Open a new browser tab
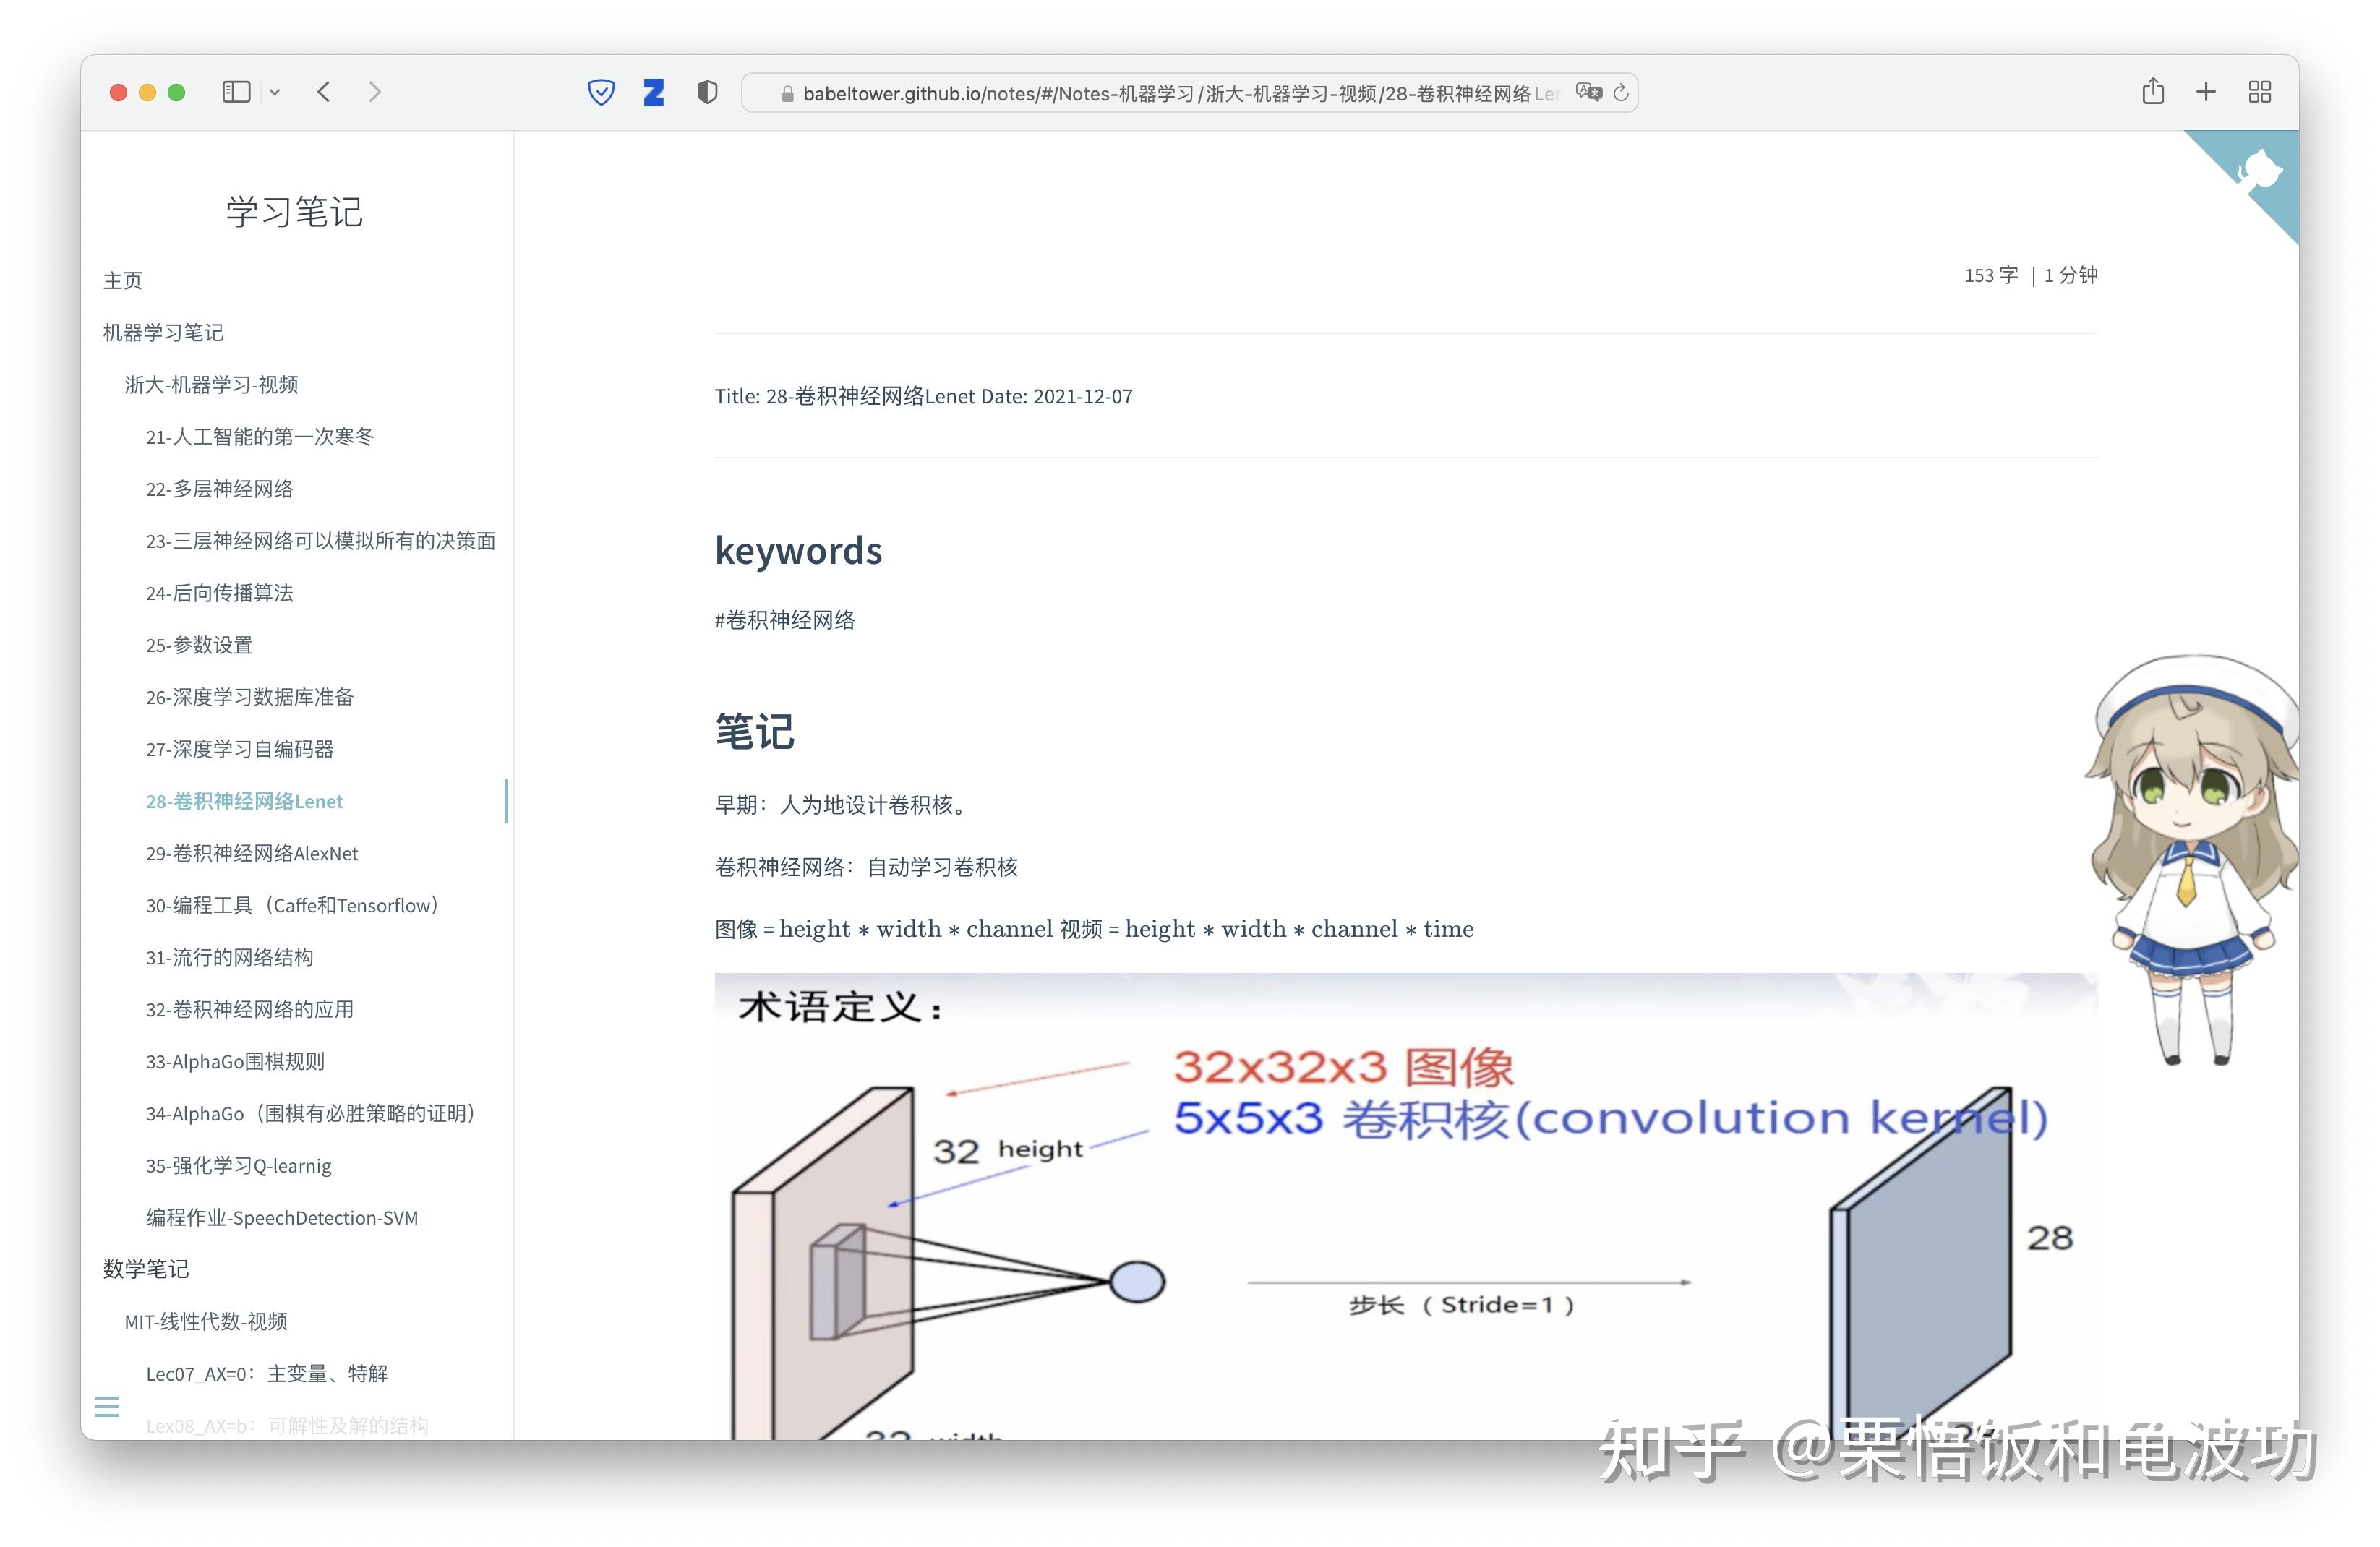Image resolution: width=2380 pixels, height=1547 pixels. click(2205, 91)
